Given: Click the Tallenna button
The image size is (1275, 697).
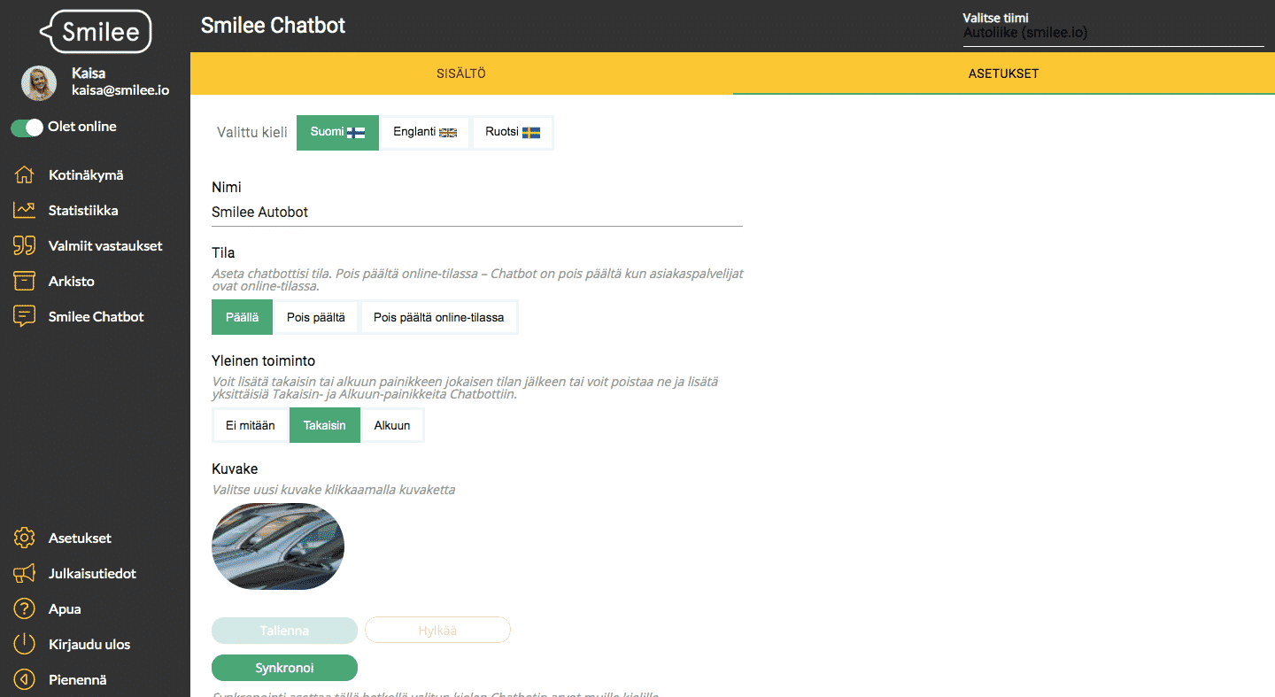Looking at the screenshot, I should pos(284,631).
